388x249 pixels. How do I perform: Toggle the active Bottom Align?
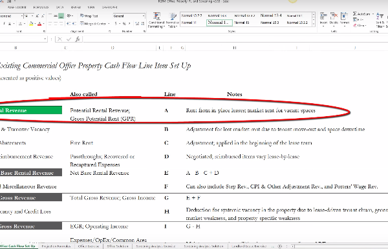(x=61, y=16)
